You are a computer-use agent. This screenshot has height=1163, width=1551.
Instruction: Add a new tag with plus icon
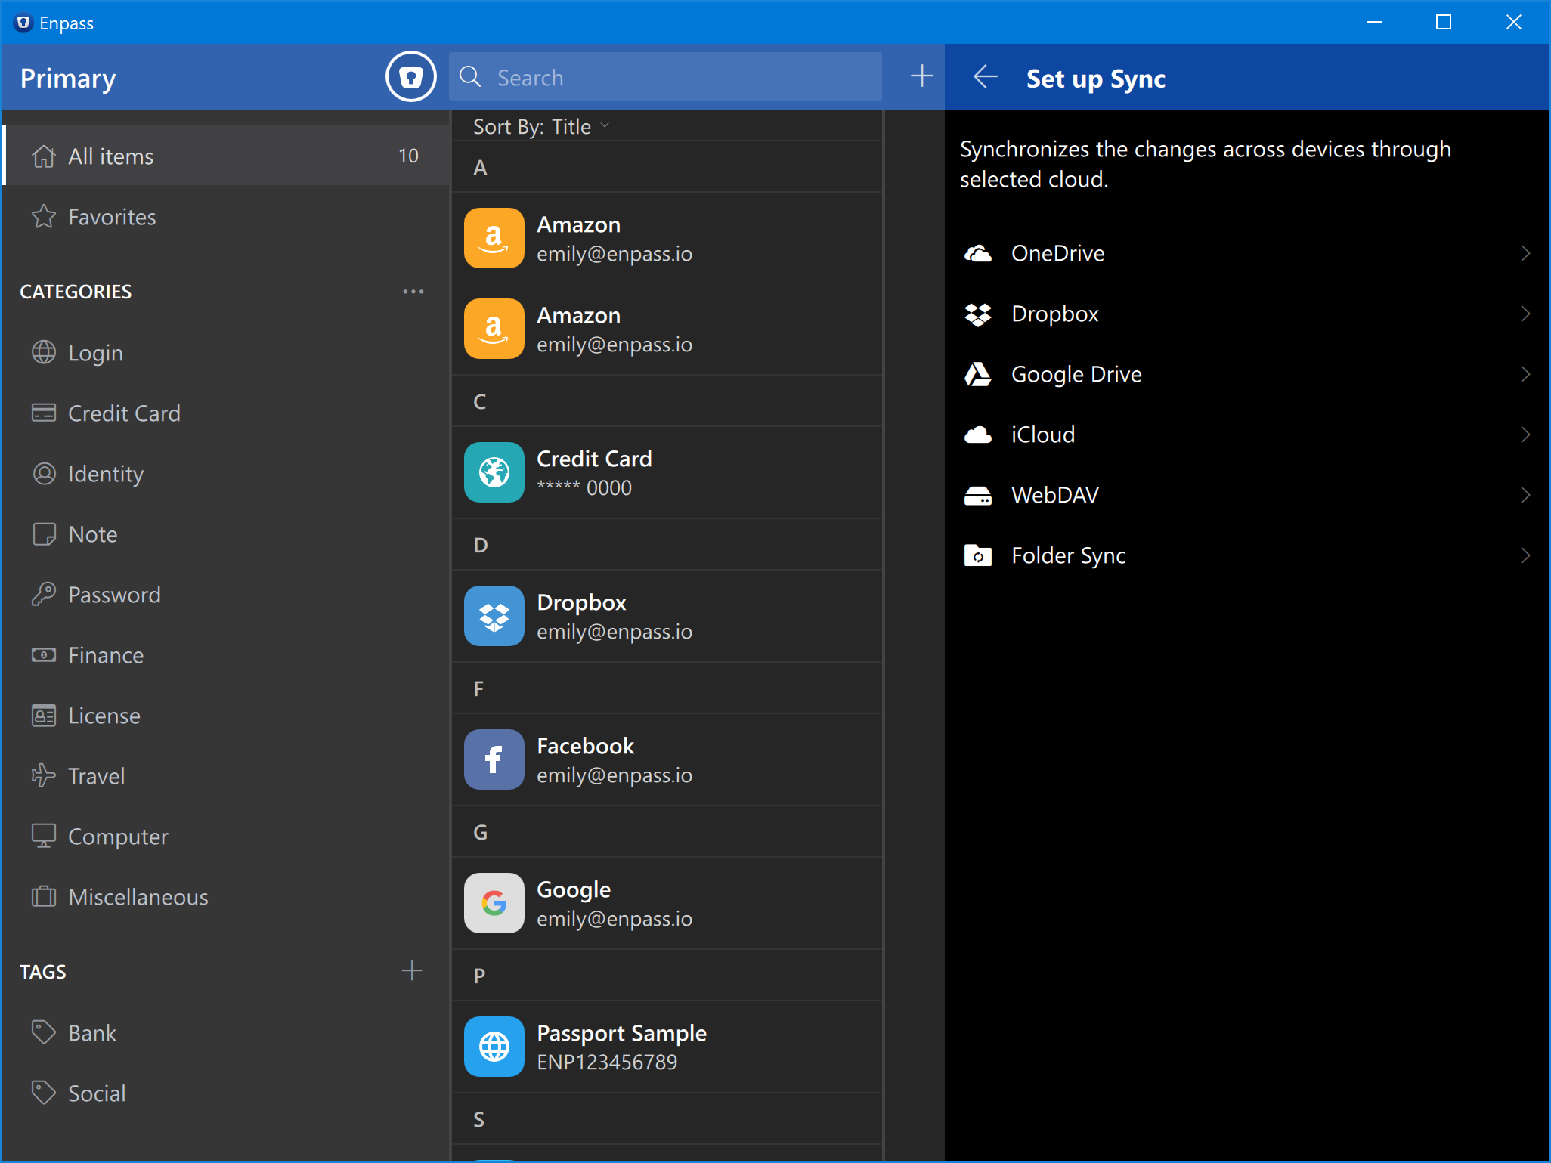point(412,971)
